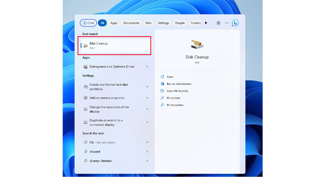Expand Defragment and Optimize Drives chevron
The height and width of the screenshot is (177, 315).
coord(147,66)
